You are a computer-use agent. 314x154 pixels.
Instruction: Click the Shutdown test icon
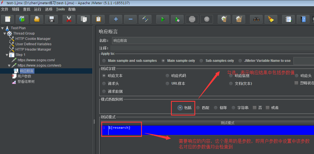(x=207, y=19)
